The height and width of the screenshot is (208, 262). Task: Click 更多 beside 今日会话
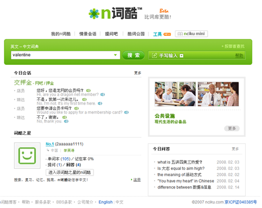click(x=138, y=73)
